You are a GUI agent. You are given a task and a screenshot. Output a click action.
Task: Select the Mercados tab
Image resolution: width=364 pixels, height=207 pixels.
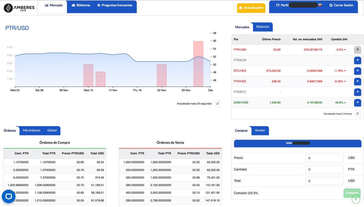(x=242, y=27)
